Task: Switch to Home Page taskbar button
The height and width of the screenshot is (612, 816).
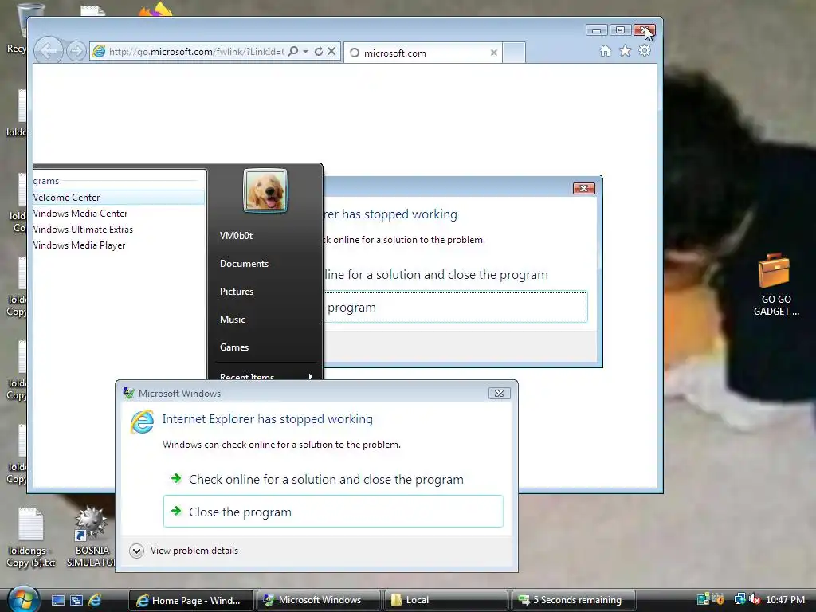Action: coord(191,601)
